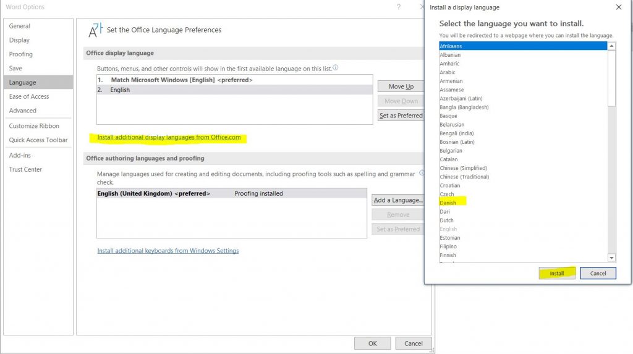Choose Afrikaans from the display language list
The image size is (633, 354).
[451, 46]
